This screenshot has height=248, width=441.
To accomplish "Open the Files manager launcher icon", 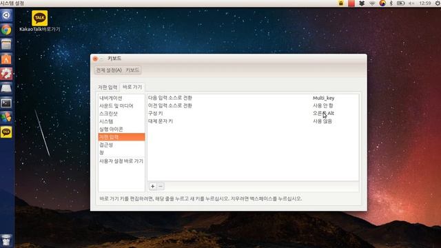I will click(6, 44).
